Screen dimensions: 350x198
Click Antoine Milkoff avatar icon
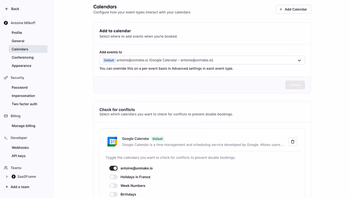tap(6, 23)
